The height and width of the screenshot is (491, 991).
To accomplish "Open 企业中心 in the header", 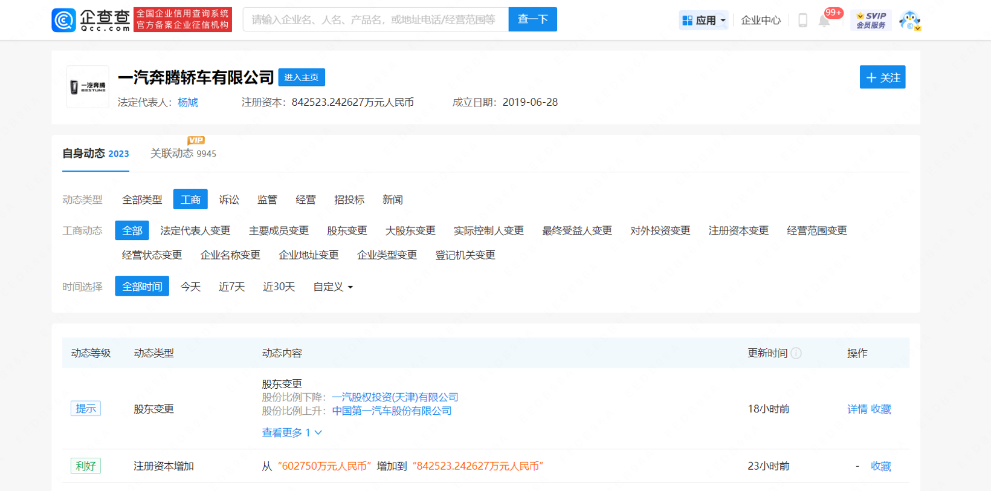I will 760,20.
